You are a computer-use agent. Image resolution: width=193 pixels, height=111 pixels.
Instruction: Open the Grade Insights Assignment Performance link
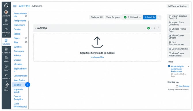tap(177, 69)
